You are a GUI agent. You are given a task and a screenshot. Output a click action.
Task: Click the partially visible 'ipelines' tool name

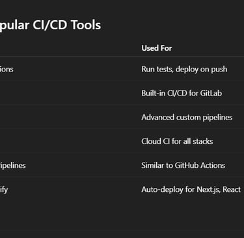[x=13, y=166]
